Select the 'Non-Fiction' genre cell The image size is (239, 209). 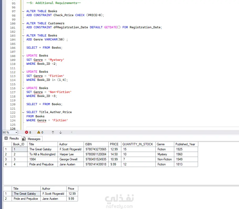[x=165, y=159]
